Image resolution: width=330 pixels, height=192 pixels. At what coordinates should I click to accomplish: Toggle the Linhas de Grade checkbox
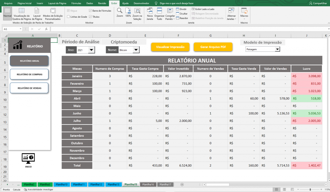pos(68,17)
